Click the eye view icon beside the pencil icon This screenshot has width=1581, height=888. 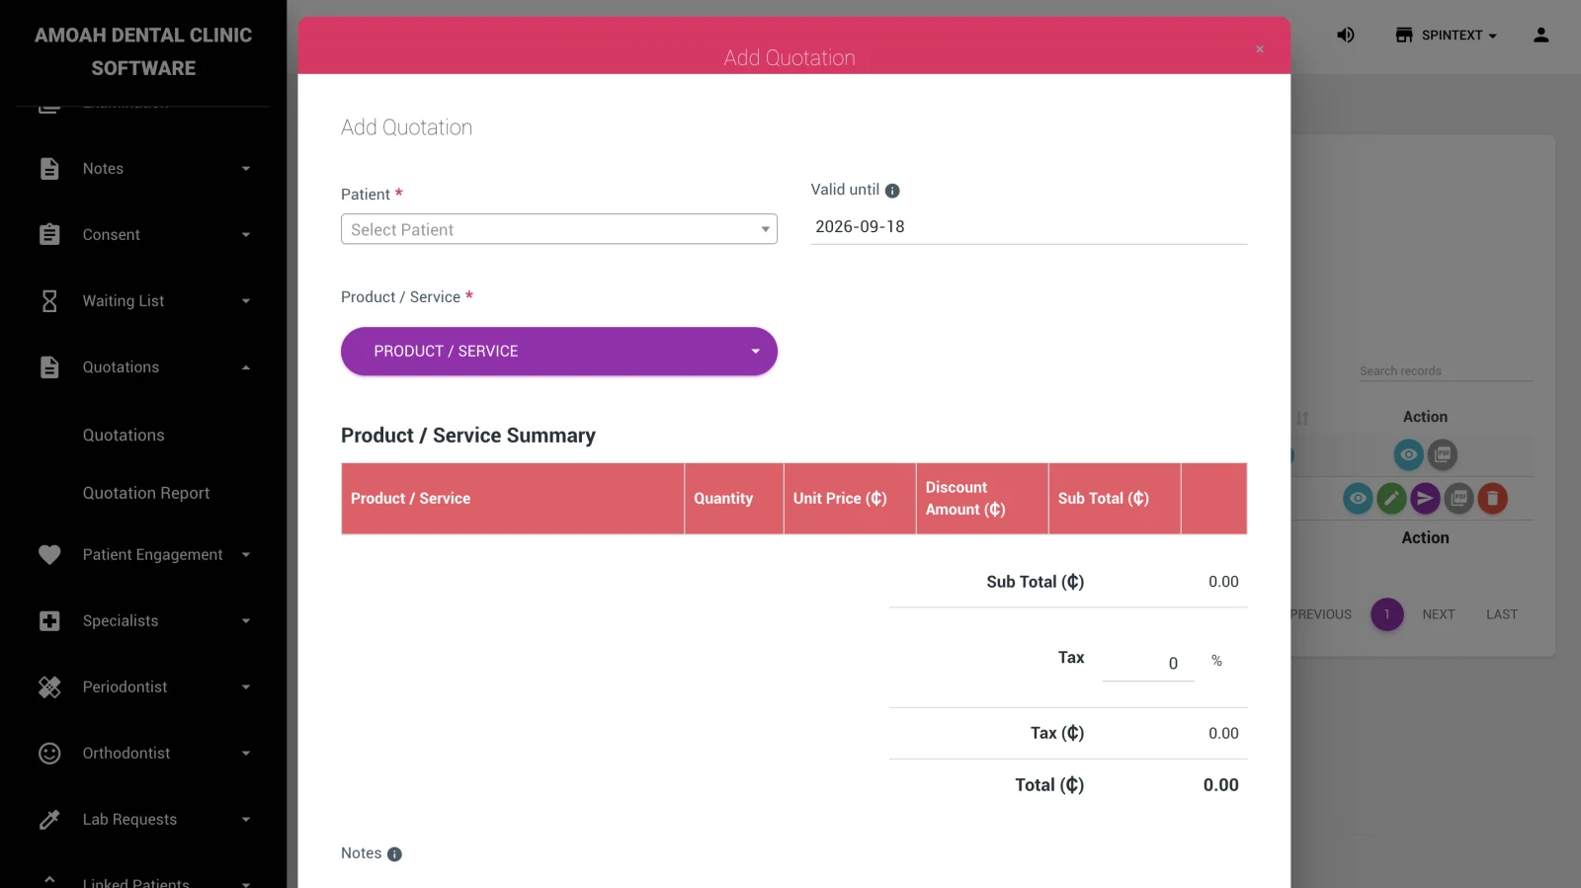pyautogui.click(x=1359, y=499)
